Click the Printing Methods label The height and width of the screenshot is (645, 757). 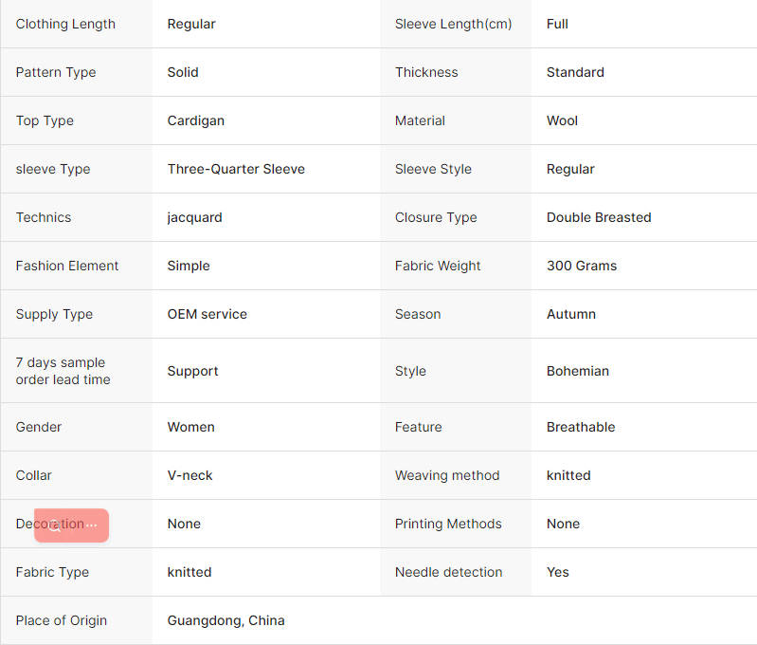pos(448,524)
